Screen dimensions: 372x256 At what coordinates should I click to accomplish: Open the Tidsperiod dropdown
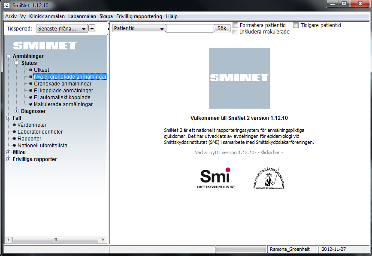pyautogui.click(x=62, y=28)
